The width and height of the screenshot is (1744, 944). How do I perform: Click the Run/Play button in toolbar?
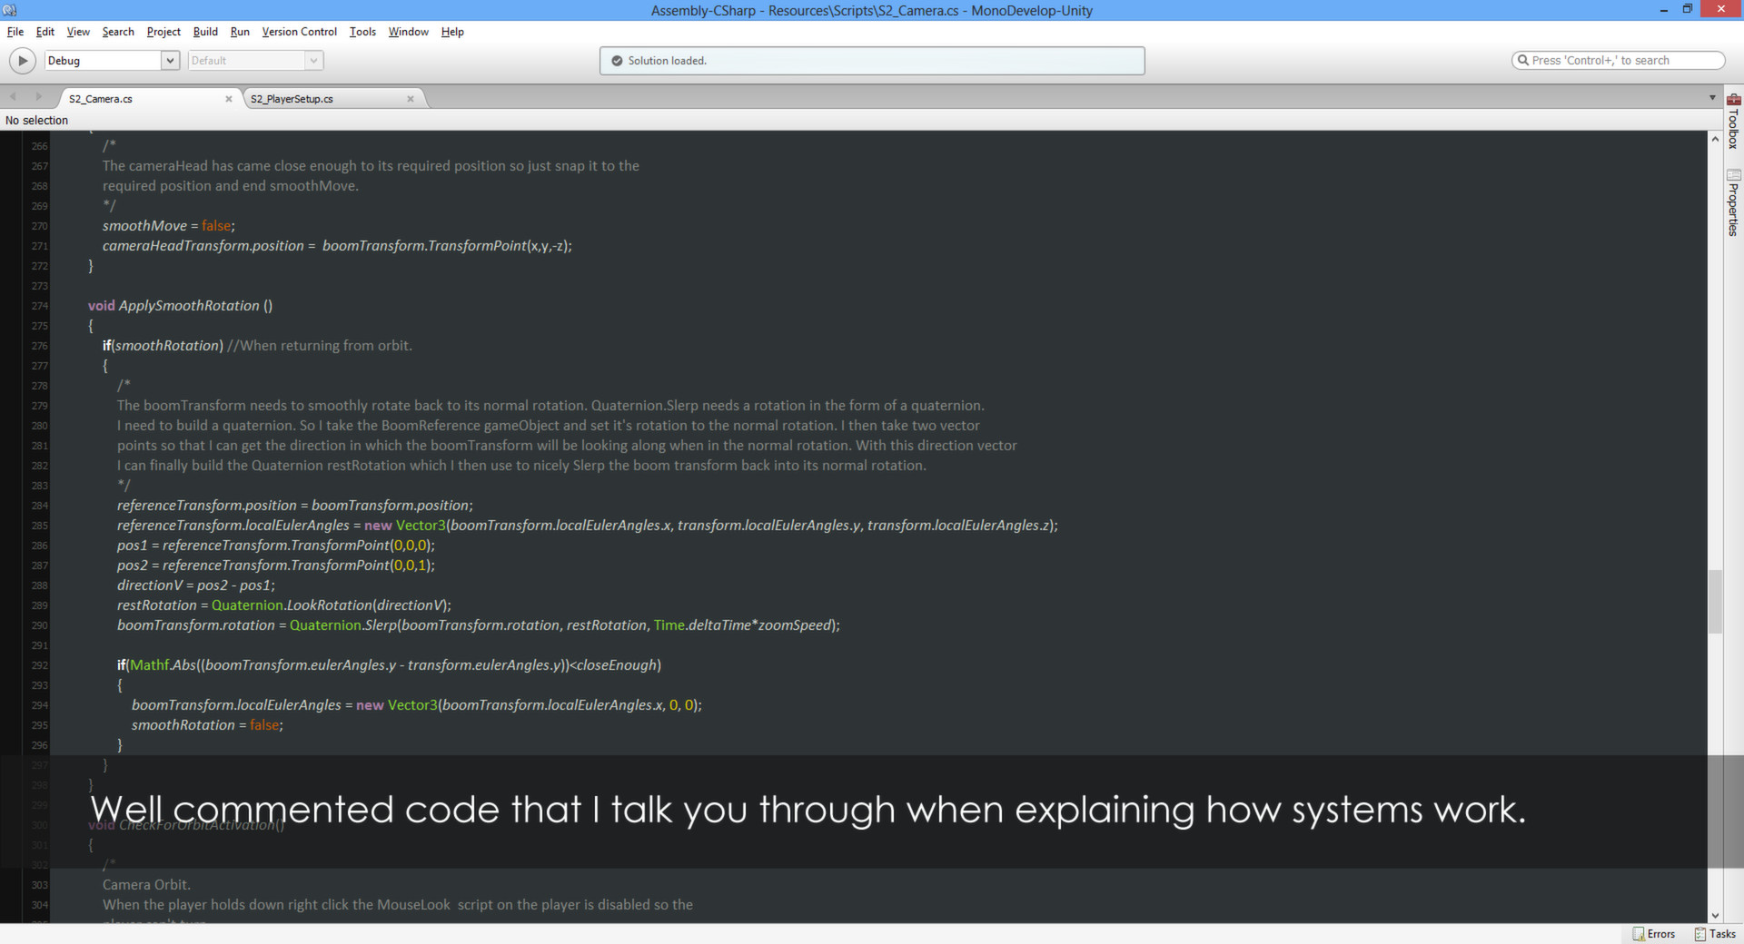[23, 61]
